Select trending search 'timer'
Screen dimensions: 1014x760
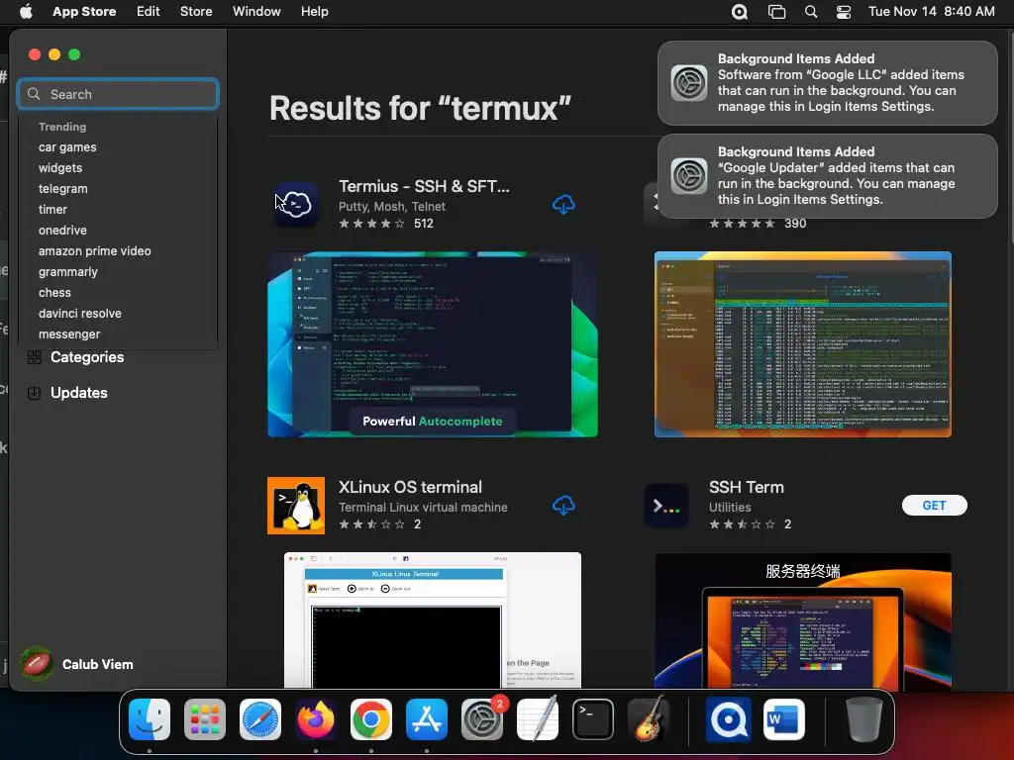(52, 210)
